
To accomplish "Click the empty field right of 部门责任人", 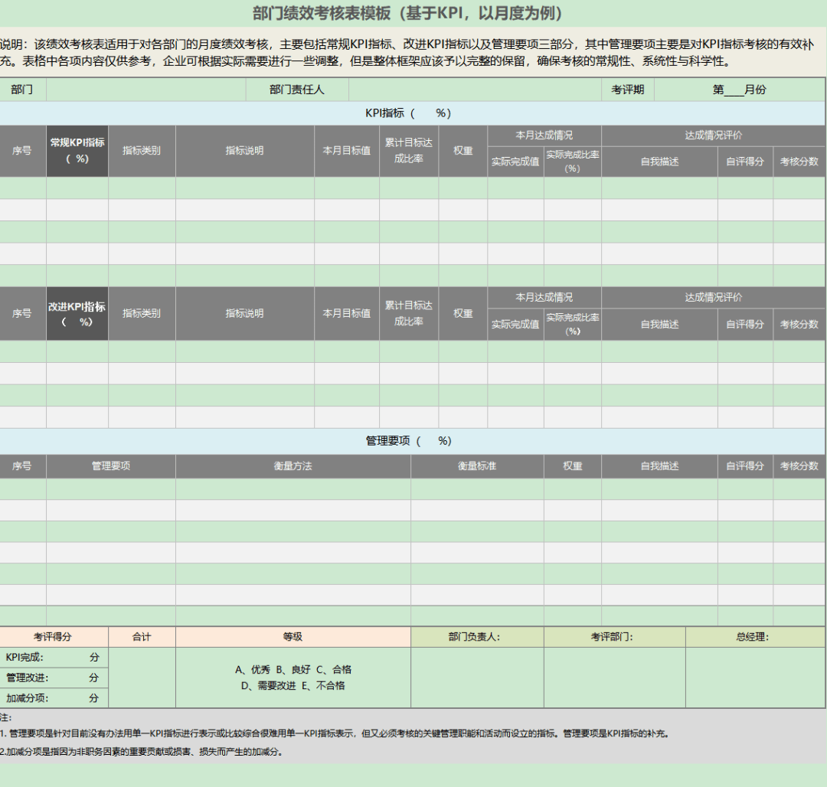I will click(x=475, y=90).
